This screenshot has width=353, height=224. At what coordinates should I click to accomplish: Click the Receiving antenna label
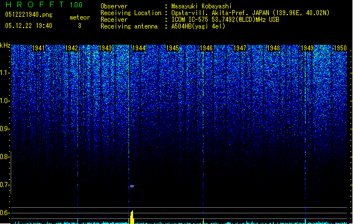point(129,26)
